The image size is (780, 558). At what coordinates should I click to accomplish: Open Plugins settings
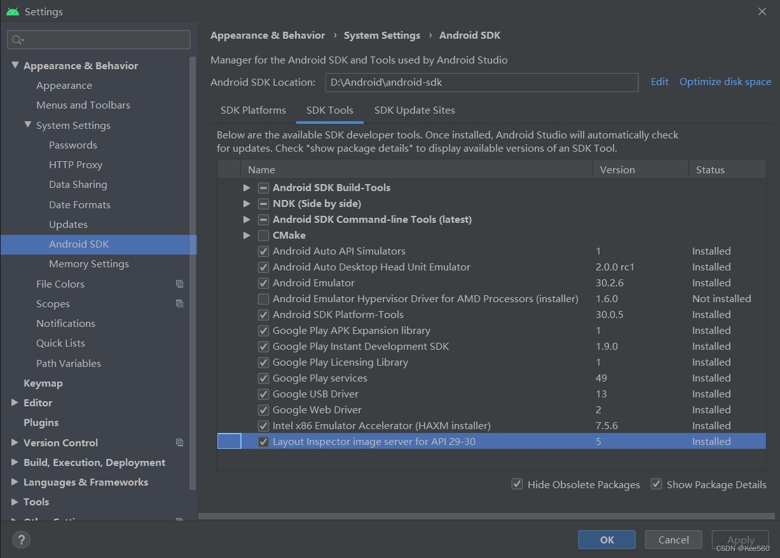coord(41,423)
